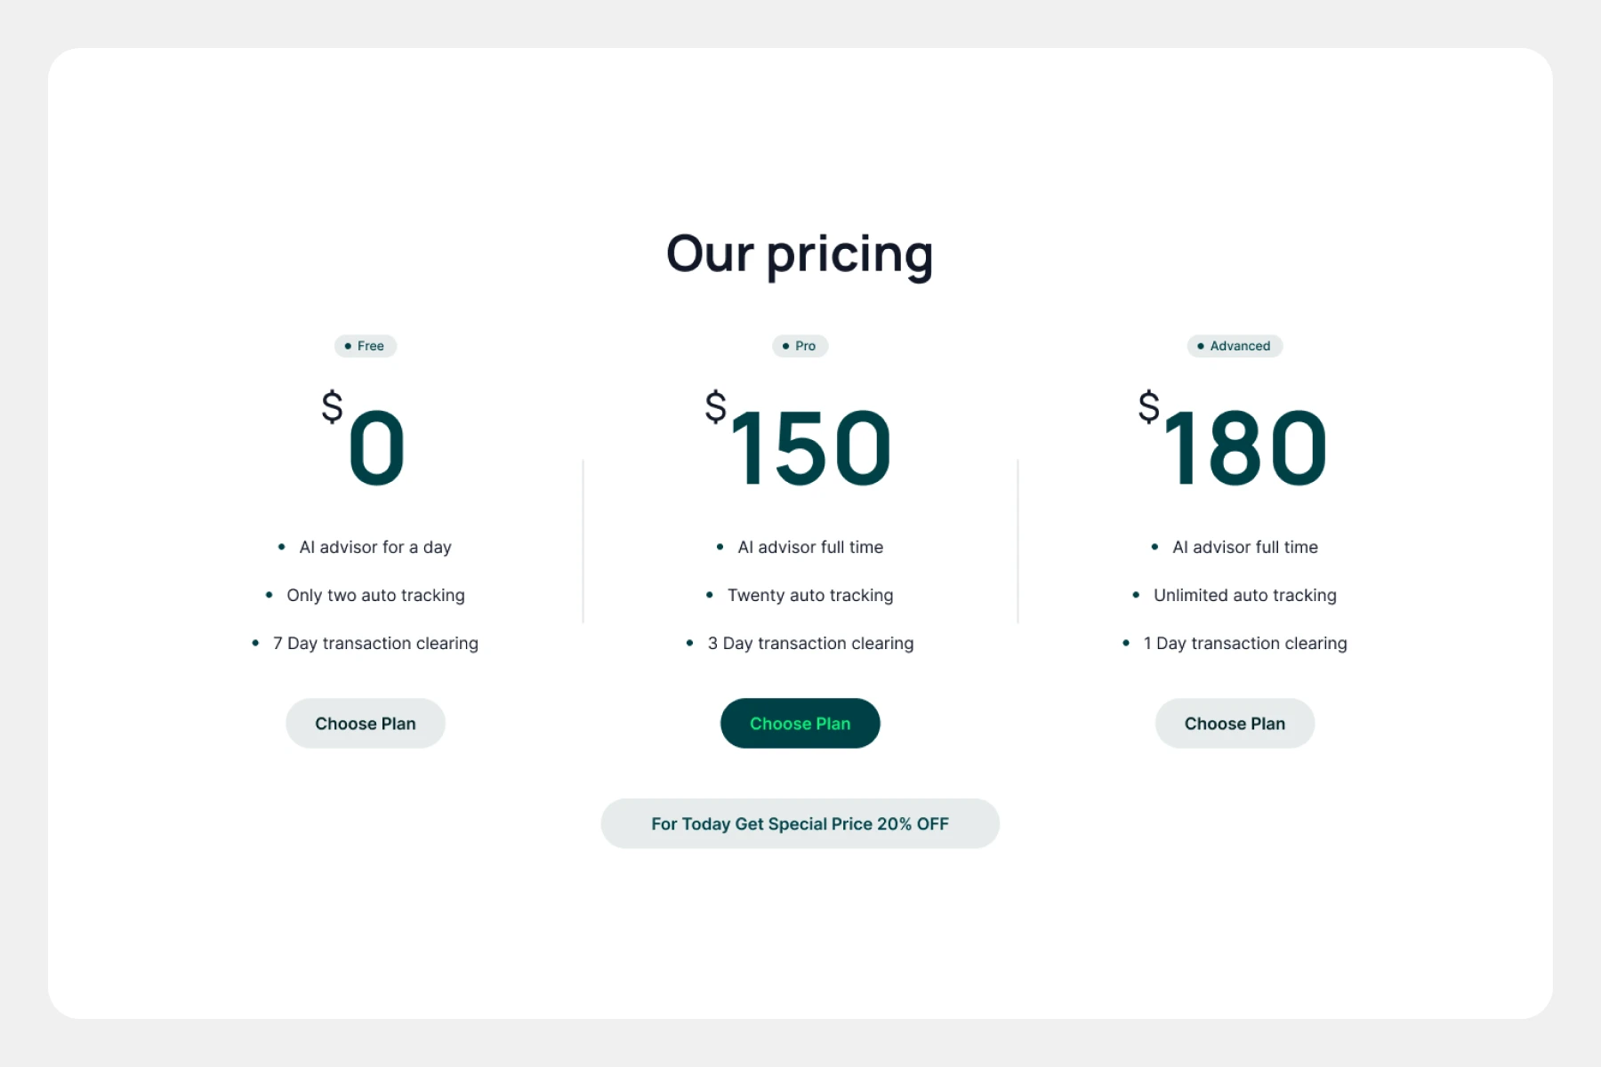Click '7 Day transaction clearing' item
1601x1067 pixels.
point(374,643)
